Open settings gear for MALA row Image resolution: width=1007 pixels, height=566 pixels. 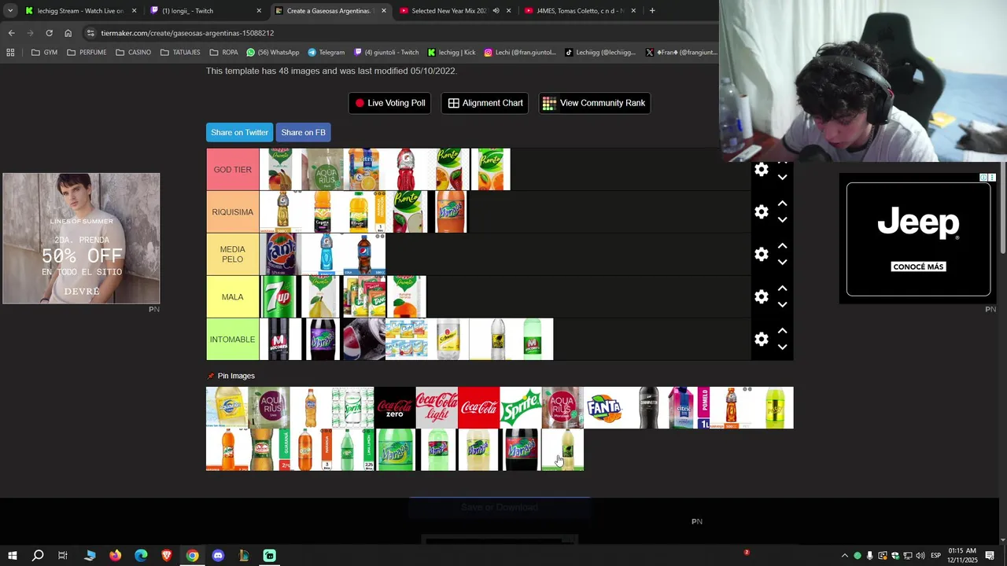[762, 297]
